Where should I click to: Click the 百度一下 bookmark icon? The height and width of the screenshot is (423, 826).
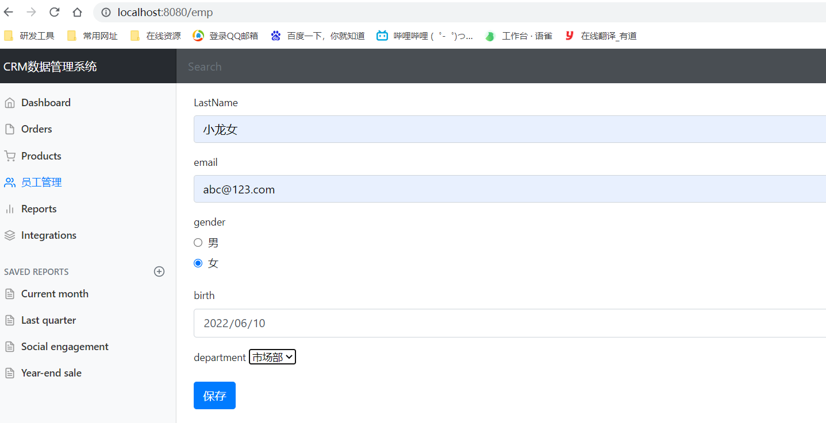275,35
